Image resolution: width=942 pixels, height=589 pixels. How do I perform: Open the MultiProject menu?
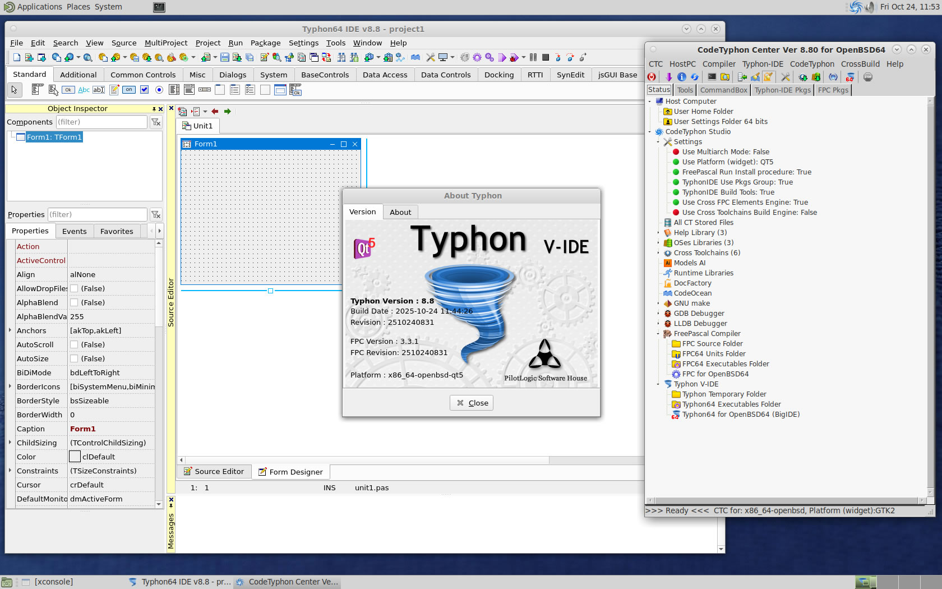165,43
